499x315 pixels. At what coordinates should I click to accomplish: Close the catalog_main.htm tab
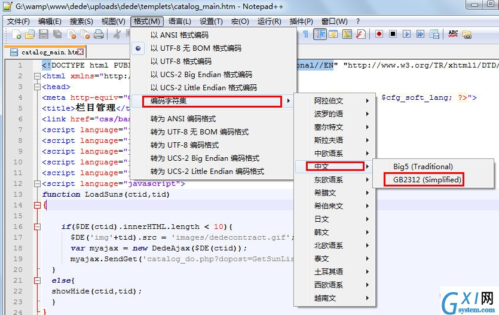click(x=81, y=51)
